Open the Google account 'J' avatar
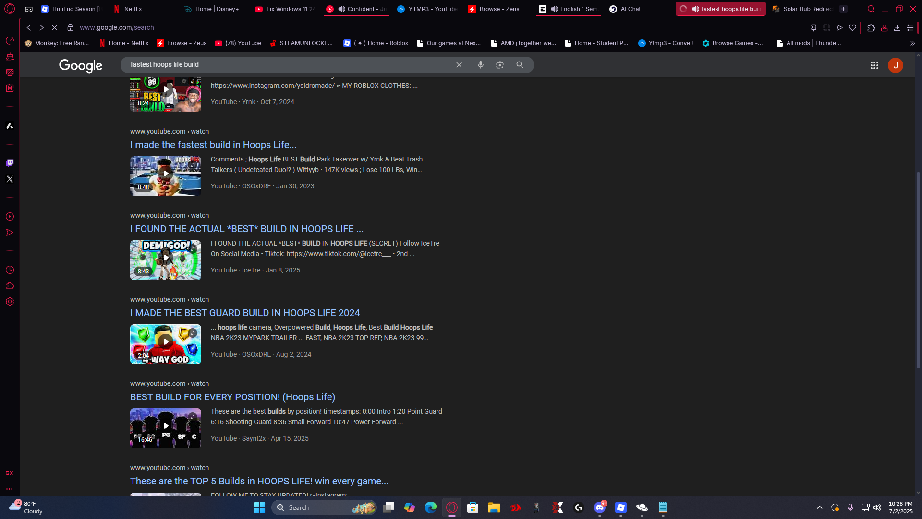 coord(896,65)
